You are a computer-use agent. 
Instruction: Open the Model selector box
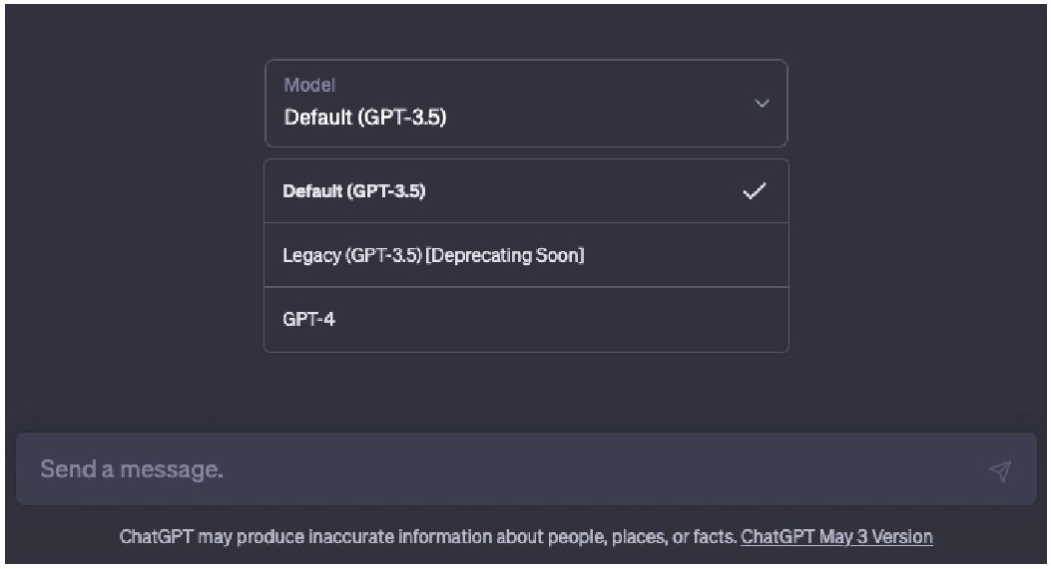526,103
